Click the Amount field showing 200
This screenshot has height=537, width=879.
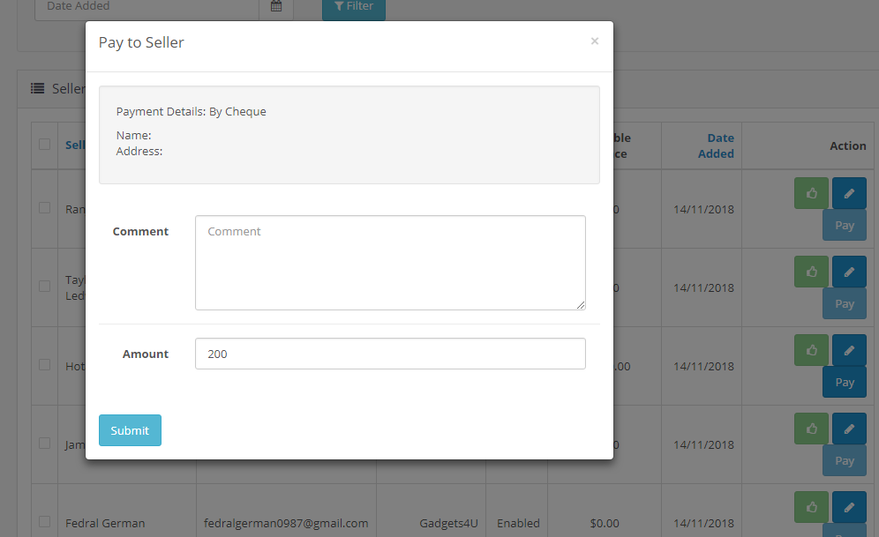[x=390, y=354]
